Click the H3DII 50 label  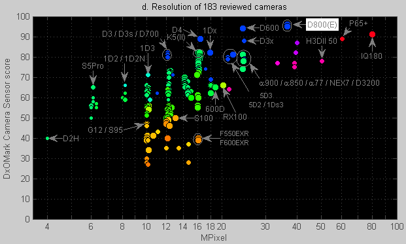coord(321,41)
